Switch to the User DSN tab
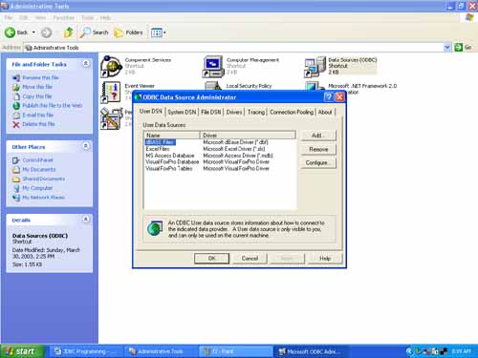This screenshot has width=478, height=358. pos(151,112)
